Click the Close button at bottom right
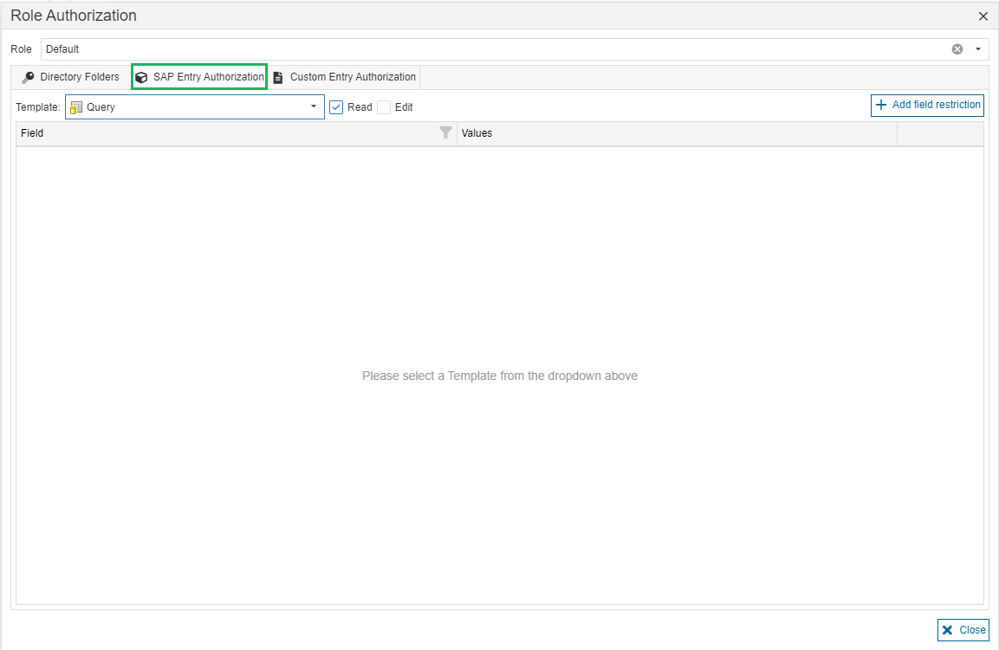The image size is (999, 650). click(x=963, y=630)
